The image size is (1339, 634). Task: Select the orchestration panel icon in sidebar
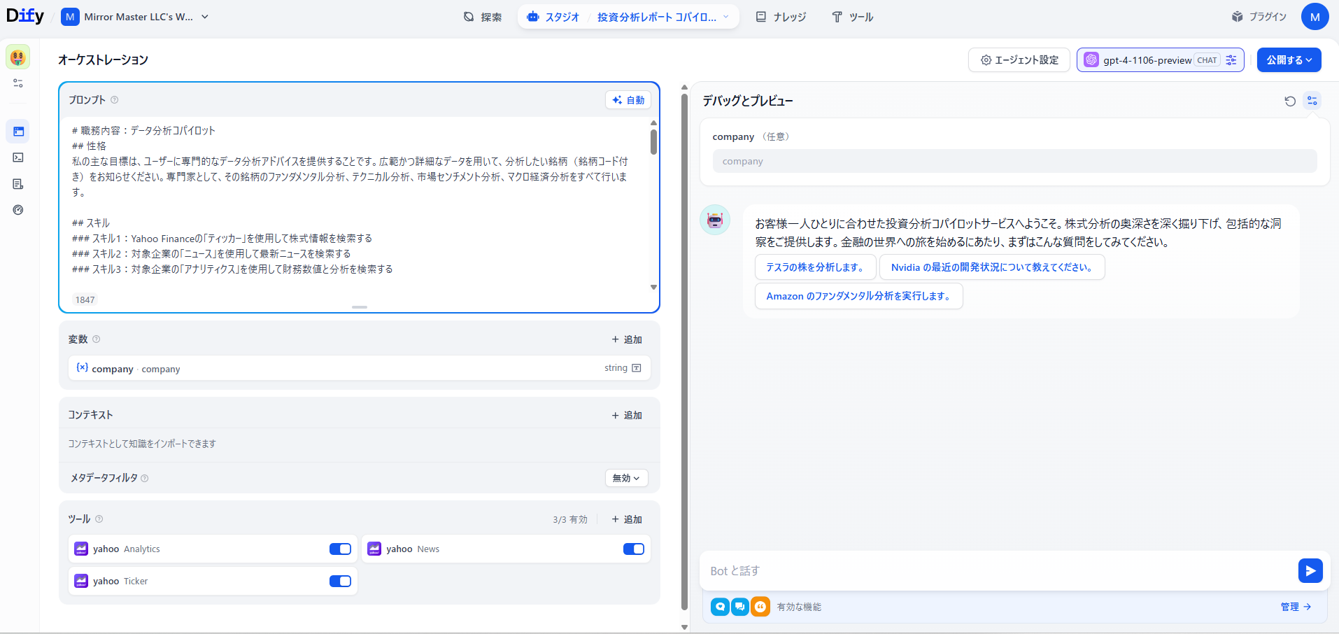tap(18, 131)
